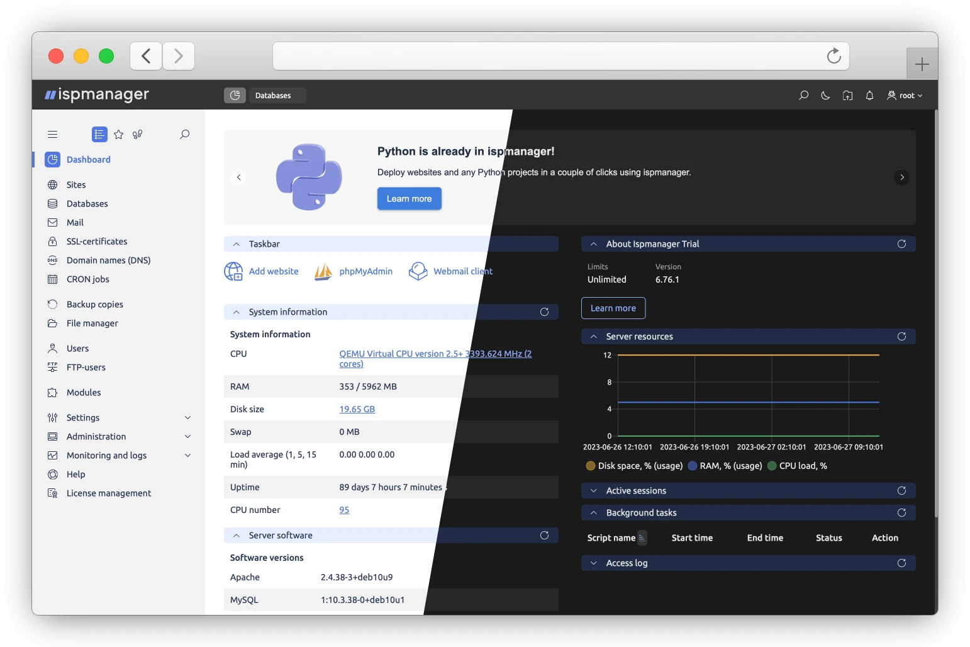Select Dashboard in the sidebar
970x647 pixels.
[88, 159]
